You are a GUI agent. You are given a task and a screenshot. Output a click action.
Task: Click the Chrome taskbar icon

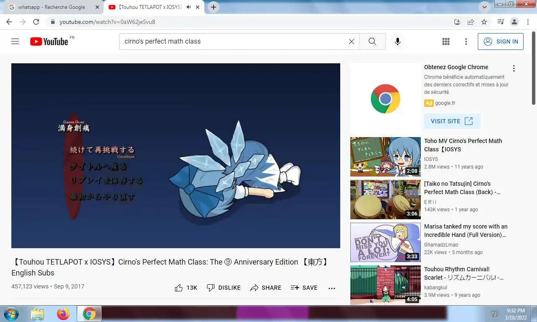click(89, 314)
